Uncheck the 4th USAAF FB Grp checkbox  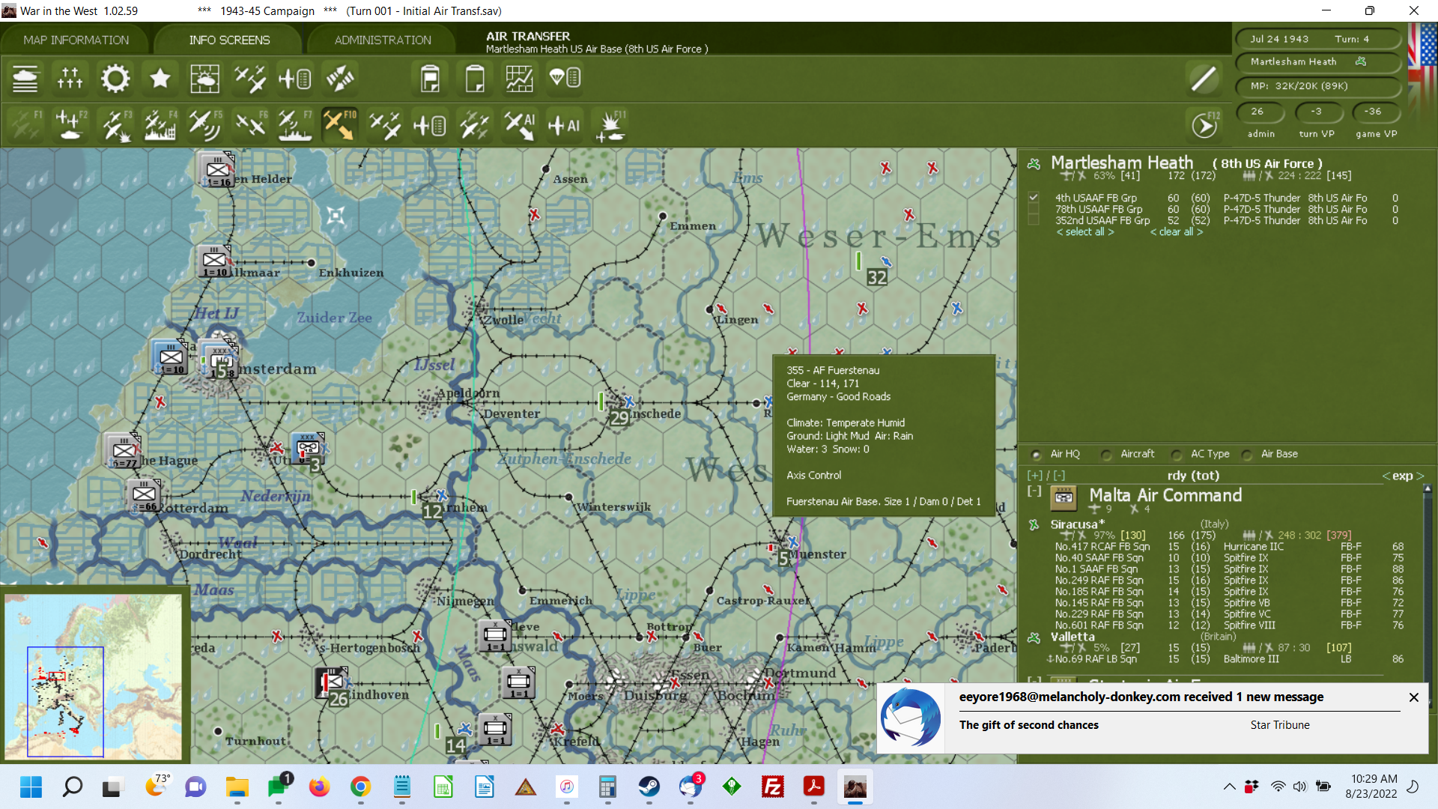(1034, 198)
